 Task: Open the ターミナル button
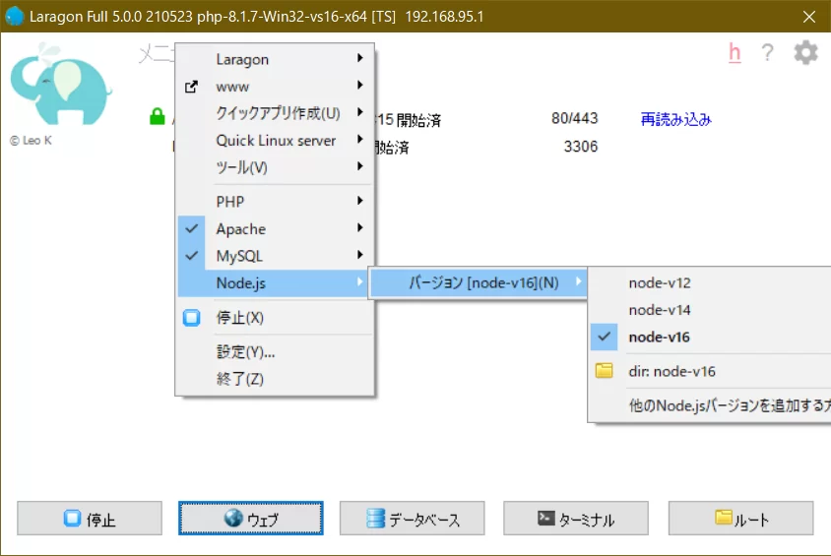(x=576, y=518)
